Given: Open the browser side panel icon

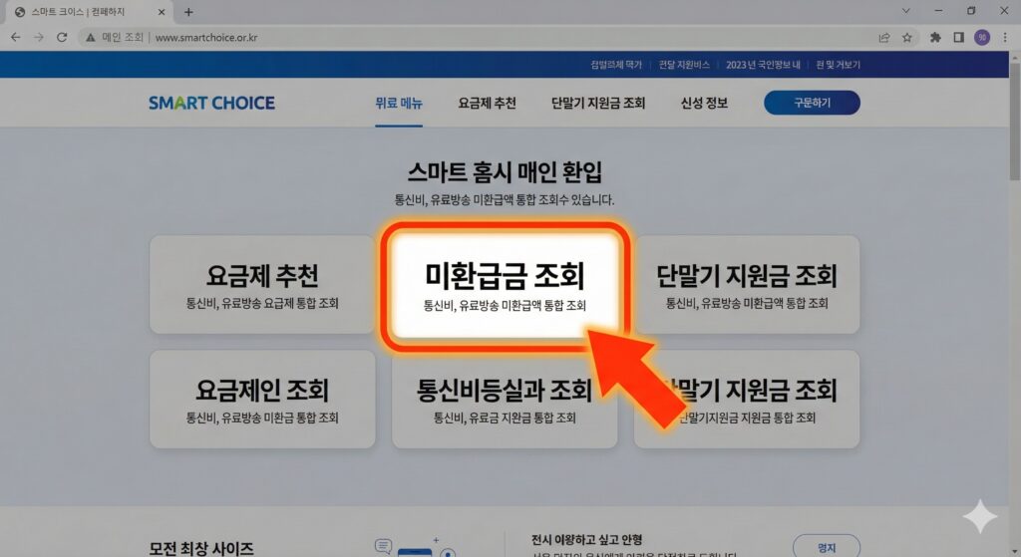Looking at the screenshot, I should (958, 37).
